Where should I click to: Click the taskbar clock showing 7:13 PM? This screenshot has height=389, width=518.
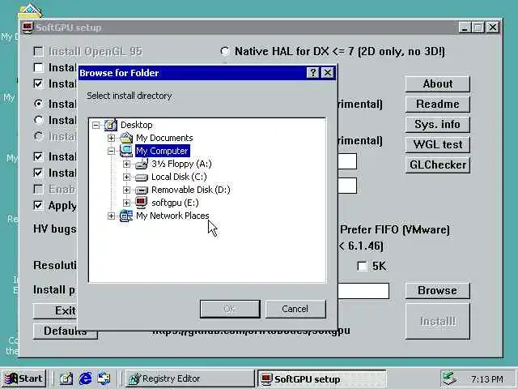tap(487, 378)
